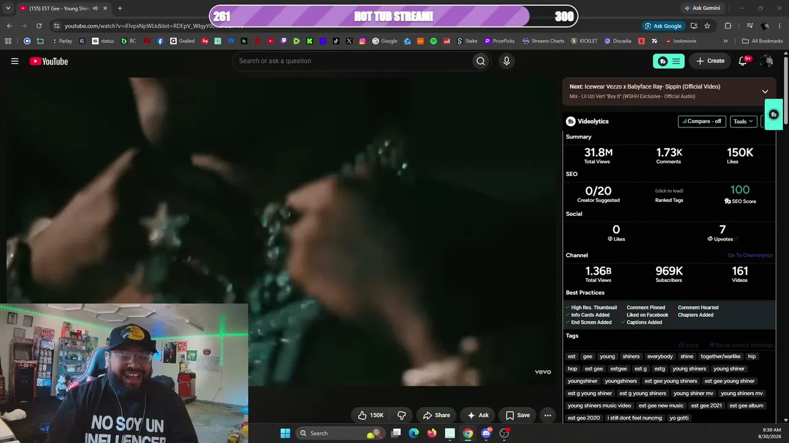This screenshot has width=789, height=443.
Task: Open a new browser tab
Action: [x=120, y=9]
